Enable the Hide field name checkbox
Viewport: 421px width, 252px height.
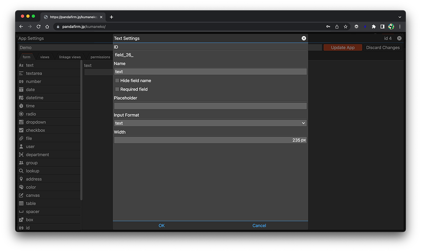[117, 80]
